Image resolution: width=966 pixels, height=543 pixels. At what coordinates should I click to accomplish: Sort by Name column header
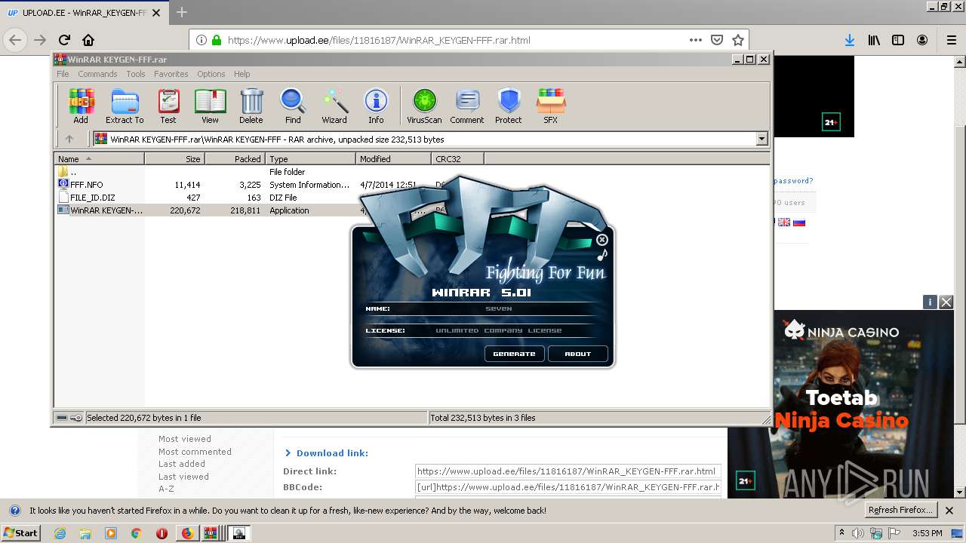tap(99, 159)
